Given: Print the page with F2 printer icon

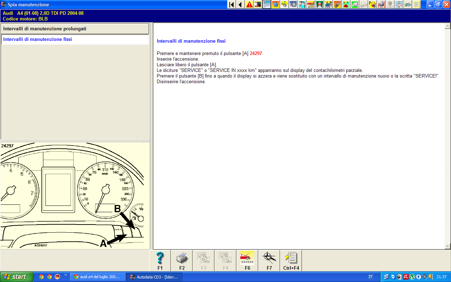Looking at the screenshot, I should point(182,261).
